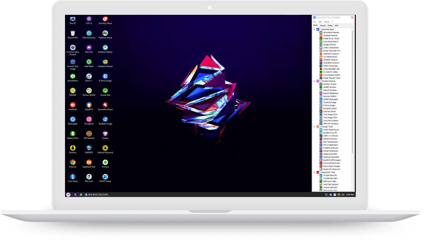Open the Edit menu in NHV BOOT
The height and width of the screenshot is (240, 424).
(320, 22)
